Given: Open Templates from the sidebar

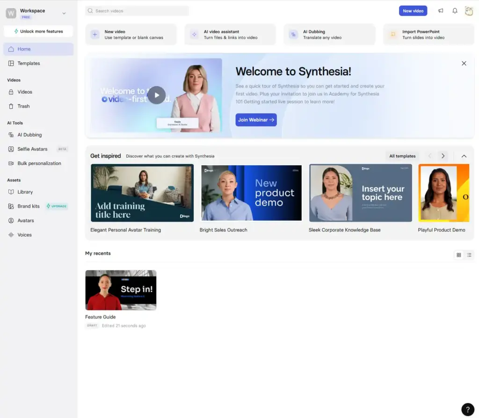Looking at the screenshot, I should (x=38, y=63).
